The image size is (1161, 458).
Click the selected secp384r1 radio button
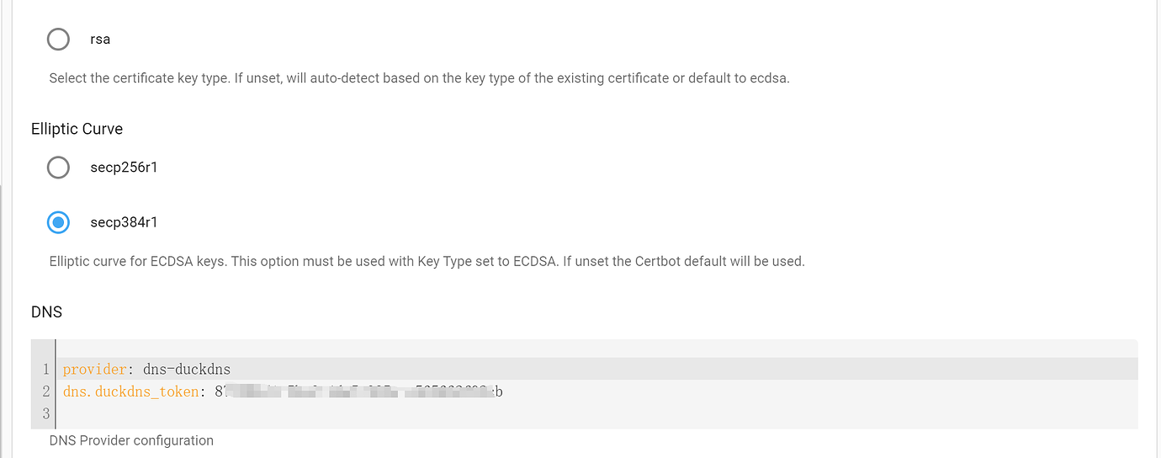(58, 222)
